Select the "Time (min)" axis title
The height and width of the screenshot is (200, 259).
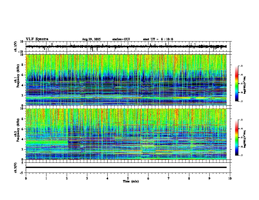coord(131,181)
